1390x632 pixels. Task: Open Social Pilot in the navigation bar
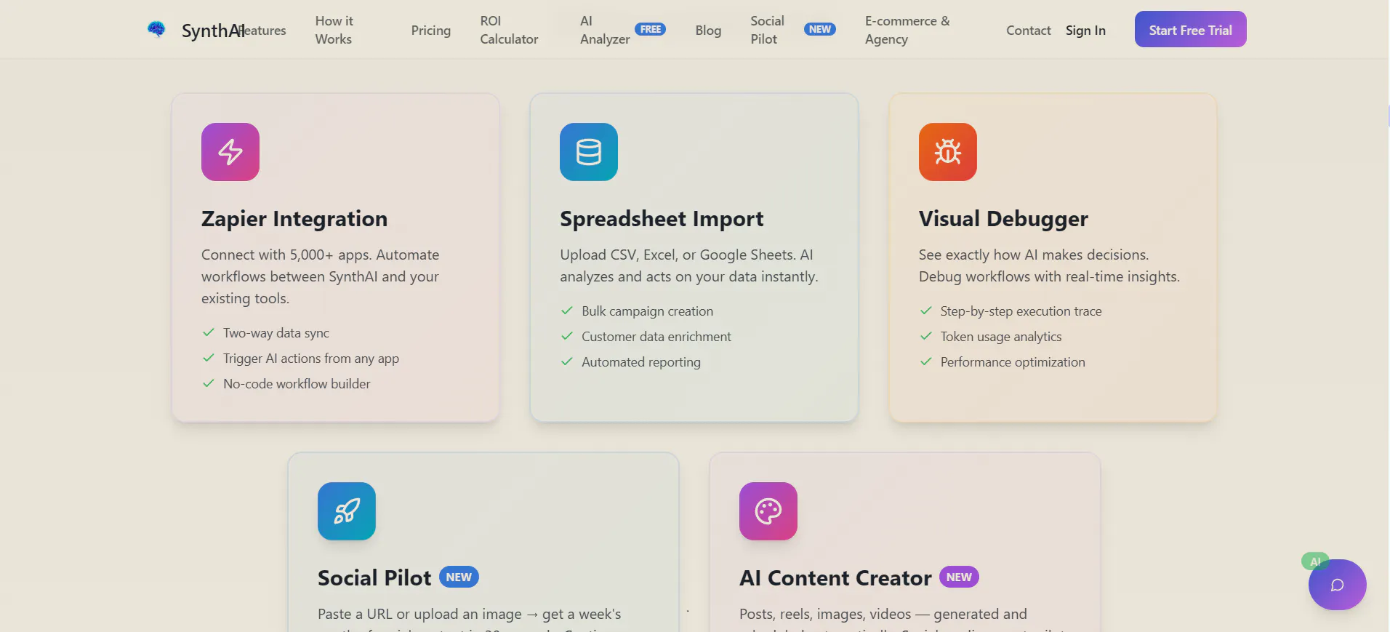tap(767, 30)
